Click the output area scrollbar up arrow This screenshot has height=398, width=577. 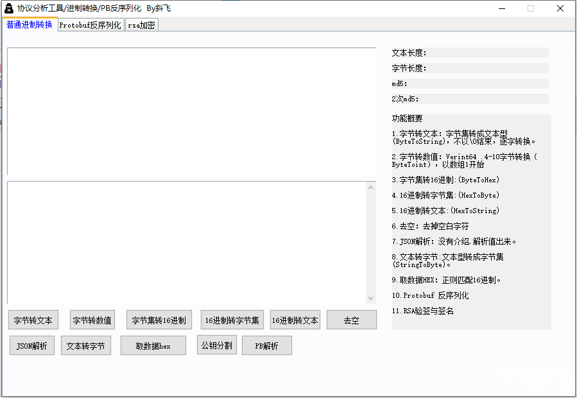click(370, 188)
